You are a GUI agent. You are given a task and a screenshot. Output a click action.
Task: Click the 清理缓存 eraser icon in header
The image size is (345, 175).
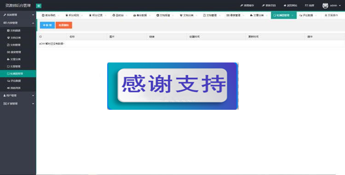point(241,6)
